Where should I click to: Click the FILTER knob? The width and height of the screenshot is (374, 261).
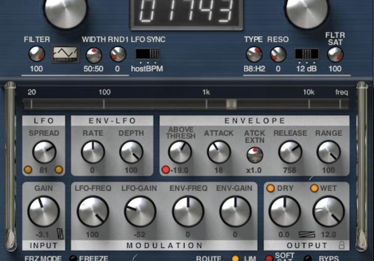pos(37,54)
